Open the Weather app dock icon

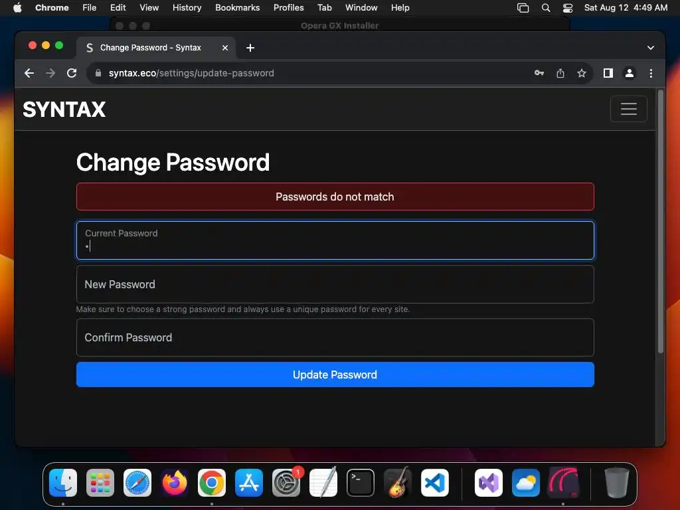point(526,483)
